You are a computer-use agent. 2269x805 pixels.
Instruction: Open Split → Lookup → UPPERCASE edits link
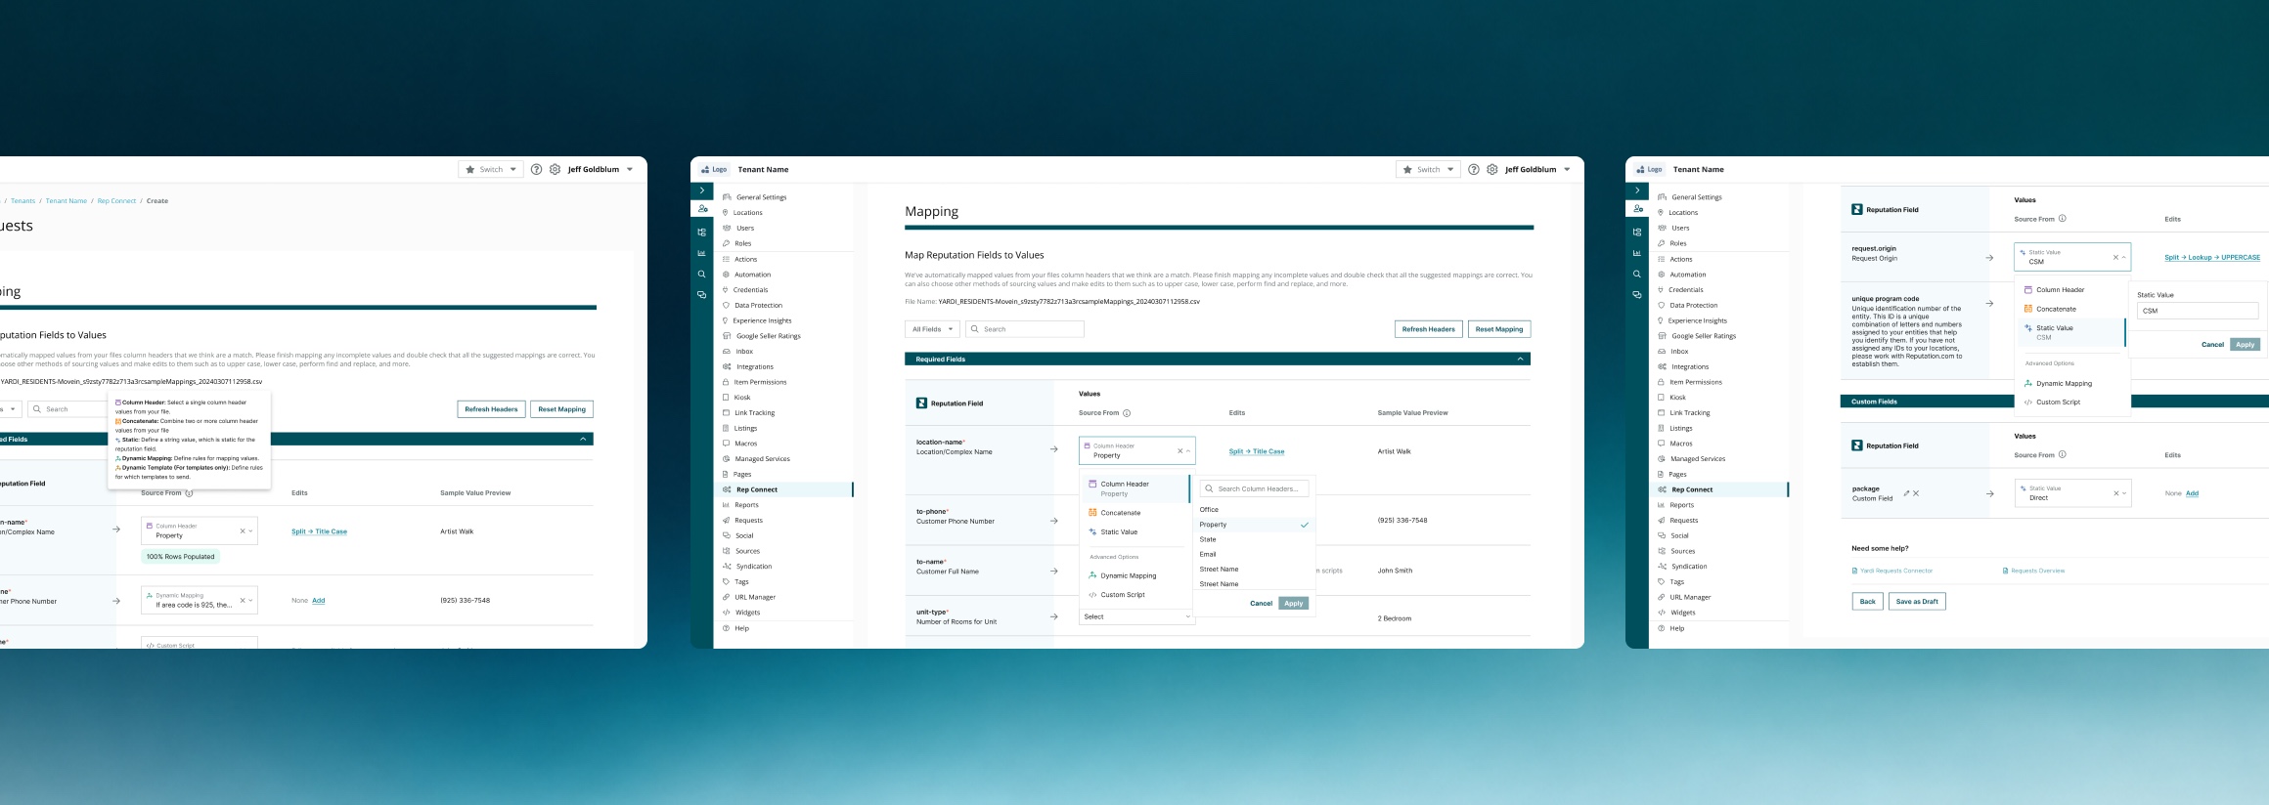pos(2212,258)
